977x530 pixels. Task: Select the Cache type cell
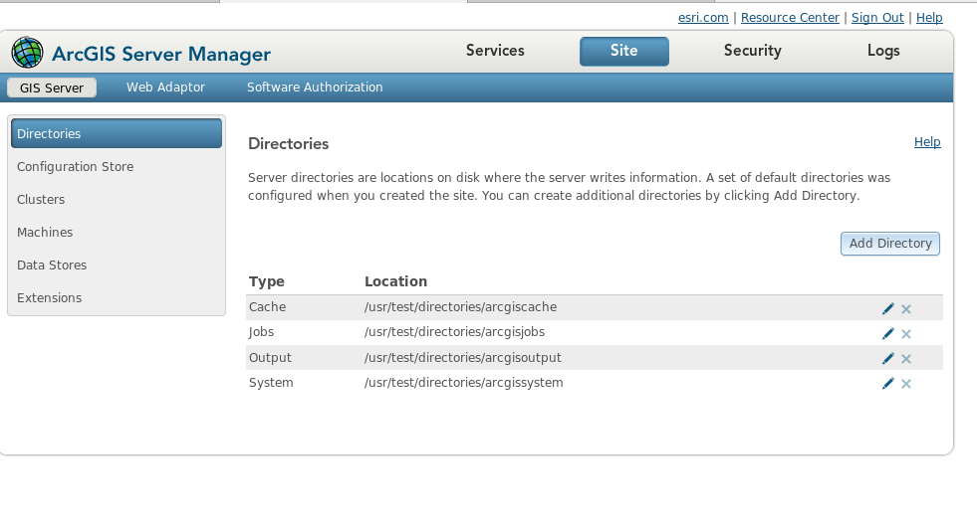[x=267, y=306]
